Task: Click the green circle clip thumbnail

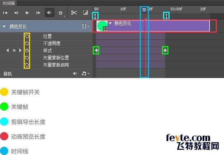Action: tap(102, 26)
